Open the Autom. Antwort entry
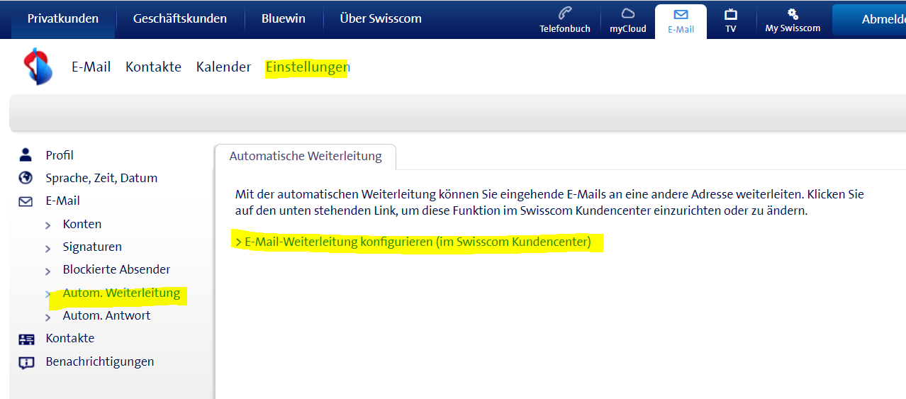The width and height of the screenshot is (906, 399). pyautogui.click(x=106, y=315)
